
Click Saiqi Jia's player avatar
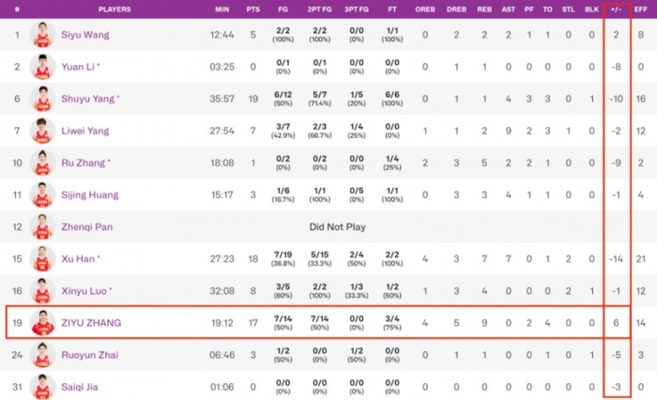[x=41, y=387]
